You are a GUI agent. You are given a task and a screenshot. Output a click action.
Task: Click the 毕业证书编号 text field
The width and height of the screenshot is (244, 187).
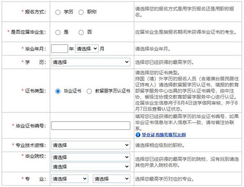coord(91,126)
